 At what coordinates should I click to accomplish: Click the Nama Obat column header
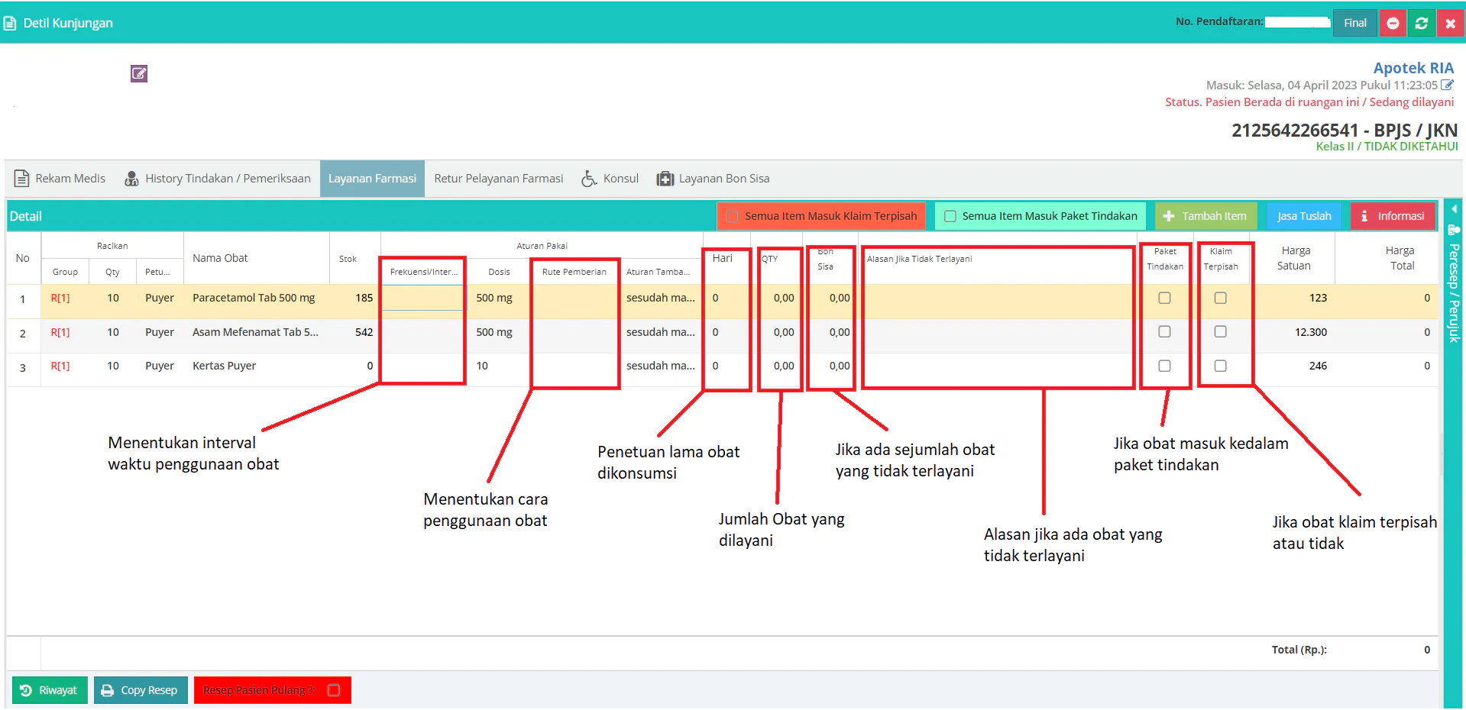220,258
